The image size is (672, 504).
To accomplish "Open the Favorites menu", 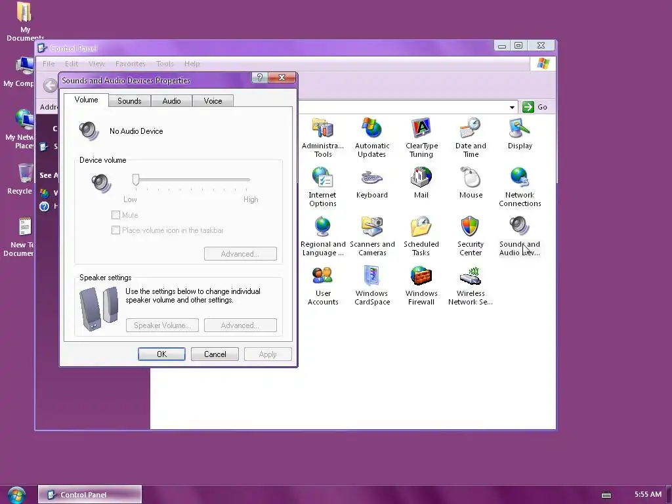I will (131, 64).
